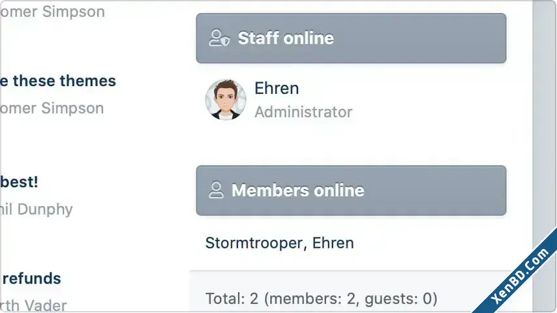
Task: Open the Dunphy author link
Action: pos(37,209)
